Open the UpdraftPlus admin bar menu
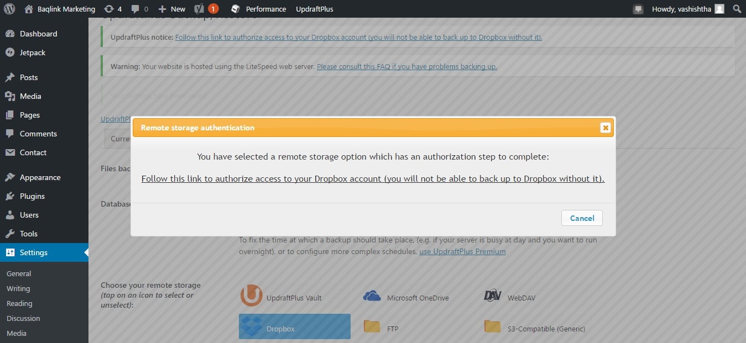Image resolution: width=746 pixels, height=343 pixels. tap(315, 9)
